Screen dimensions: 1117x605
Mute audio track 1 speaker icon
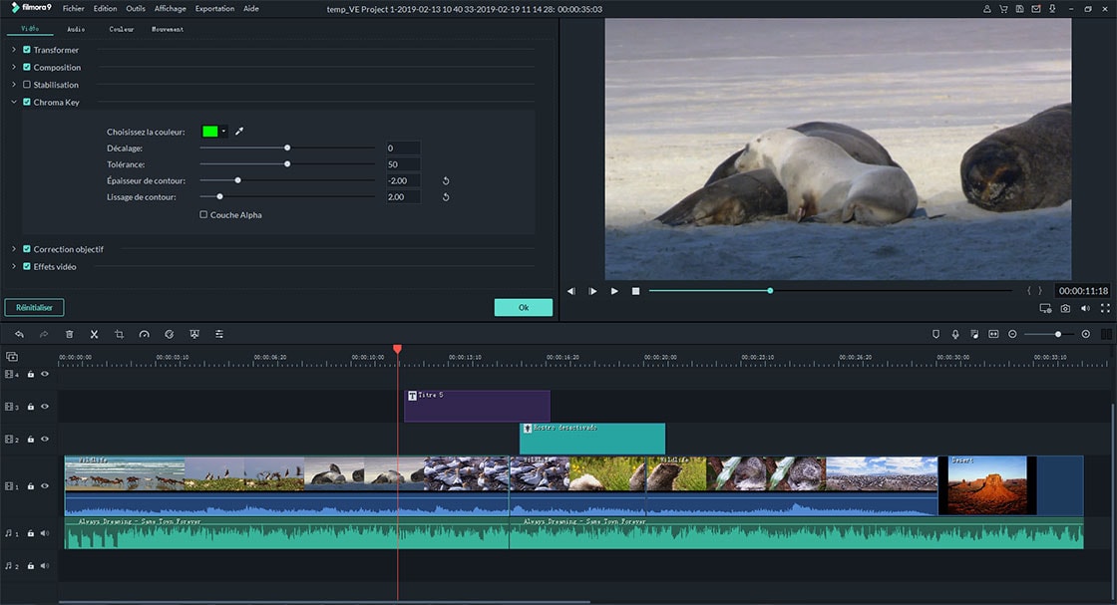(45, 533)
